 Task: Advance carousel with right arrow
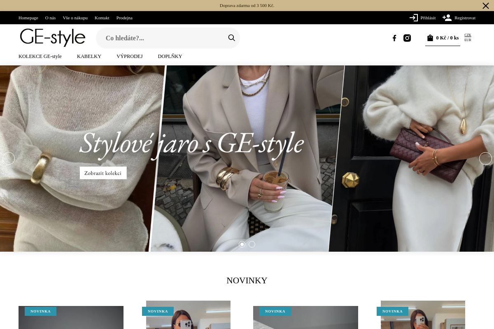point(485,158)
